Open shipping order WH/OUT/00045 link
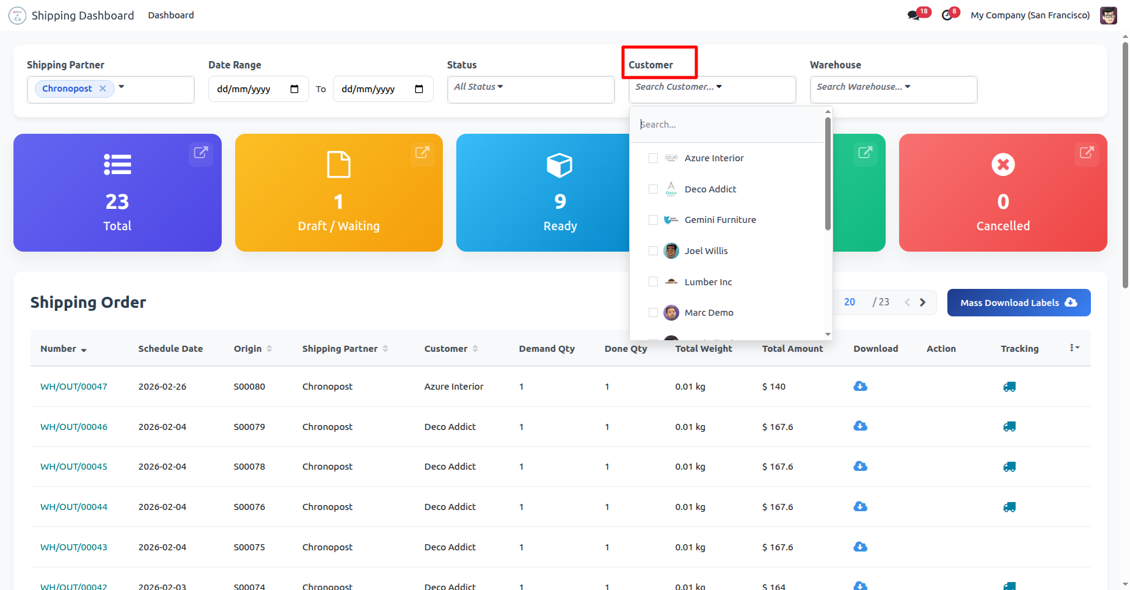The image size is (1130, 590). click(x=74, y=467)
